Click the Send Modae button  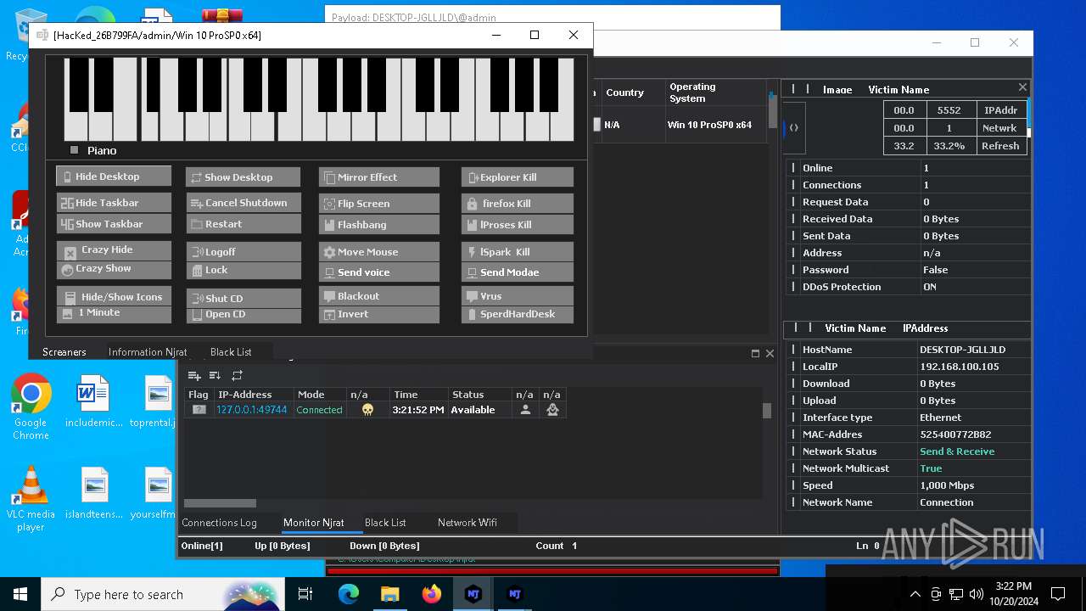pyautogui.click(x=518, y=272)
